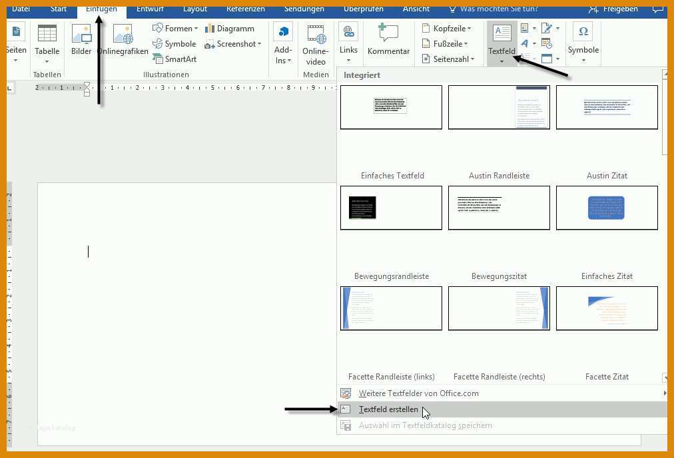Viewport: 674px width, 458px height.
Task: Pick the Bewegungszitat thumbnail
Action: [x=499, y=208]
